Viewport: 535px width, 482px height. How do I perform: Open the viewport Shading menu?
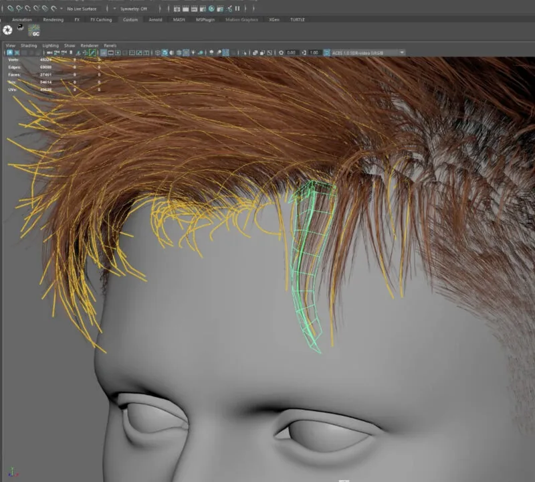[29, 46]
